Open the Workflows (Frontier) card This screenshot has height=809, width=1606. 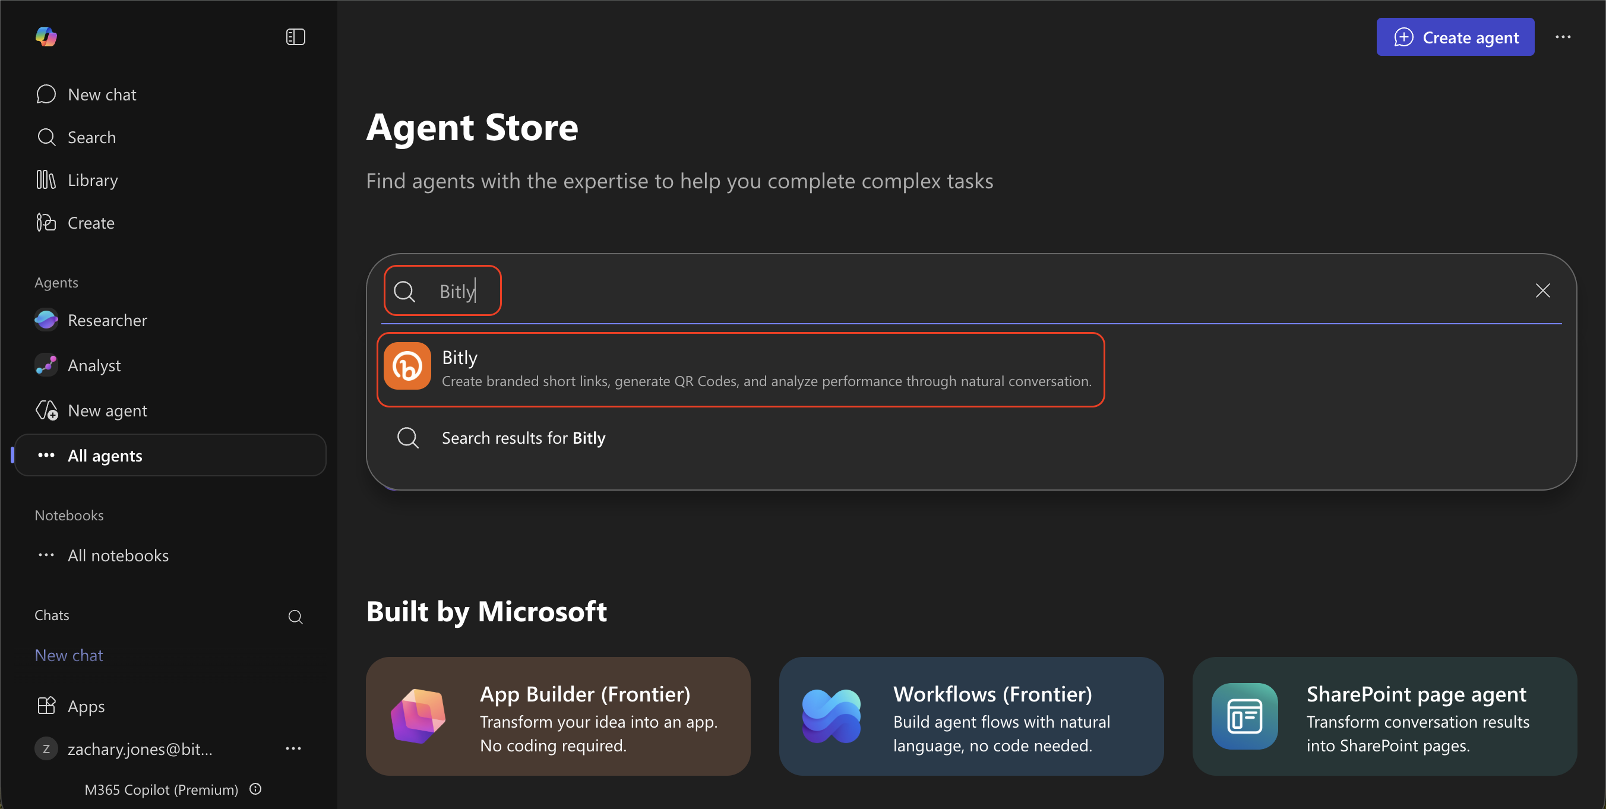971,716
